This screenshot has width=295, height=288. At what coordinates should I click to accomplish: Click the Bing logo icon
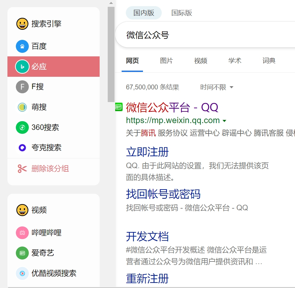[x=22, y=66]
